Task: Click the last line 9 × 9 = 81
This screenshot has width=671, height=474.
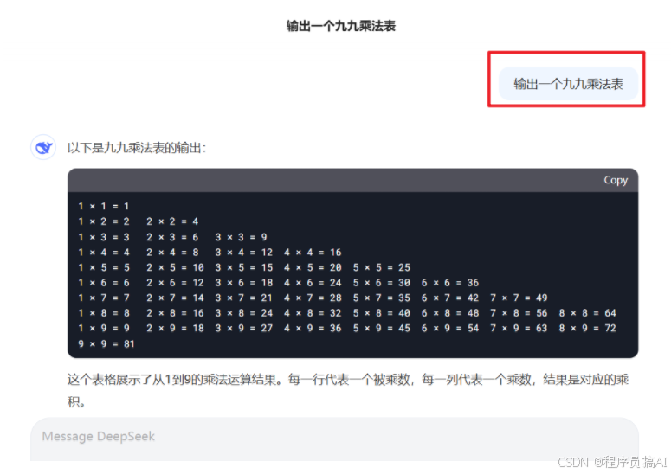Action: tap(106, 343)
